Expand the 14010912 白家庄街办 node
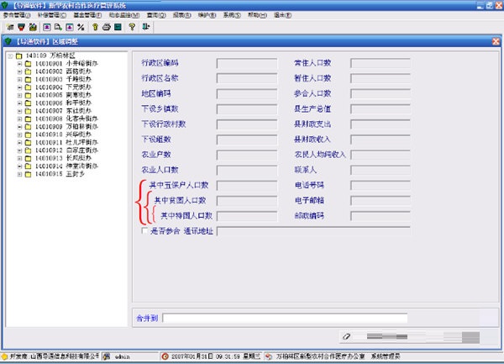 pyautogui.click(x=19, y=150)
